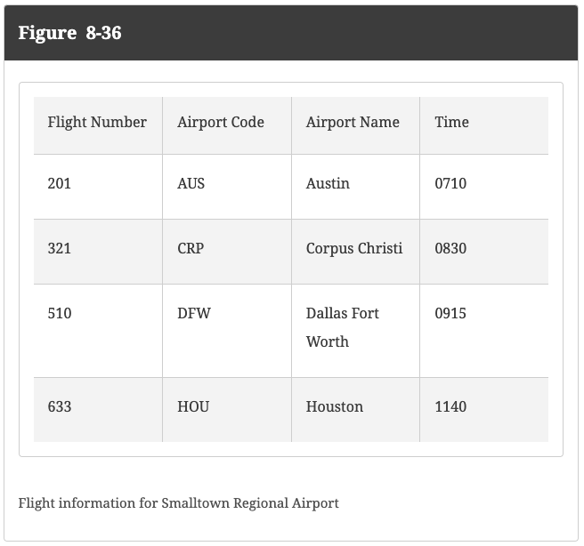Click the Austin airport name cell
Screen dimensions: 584x546
click(328, 184)
